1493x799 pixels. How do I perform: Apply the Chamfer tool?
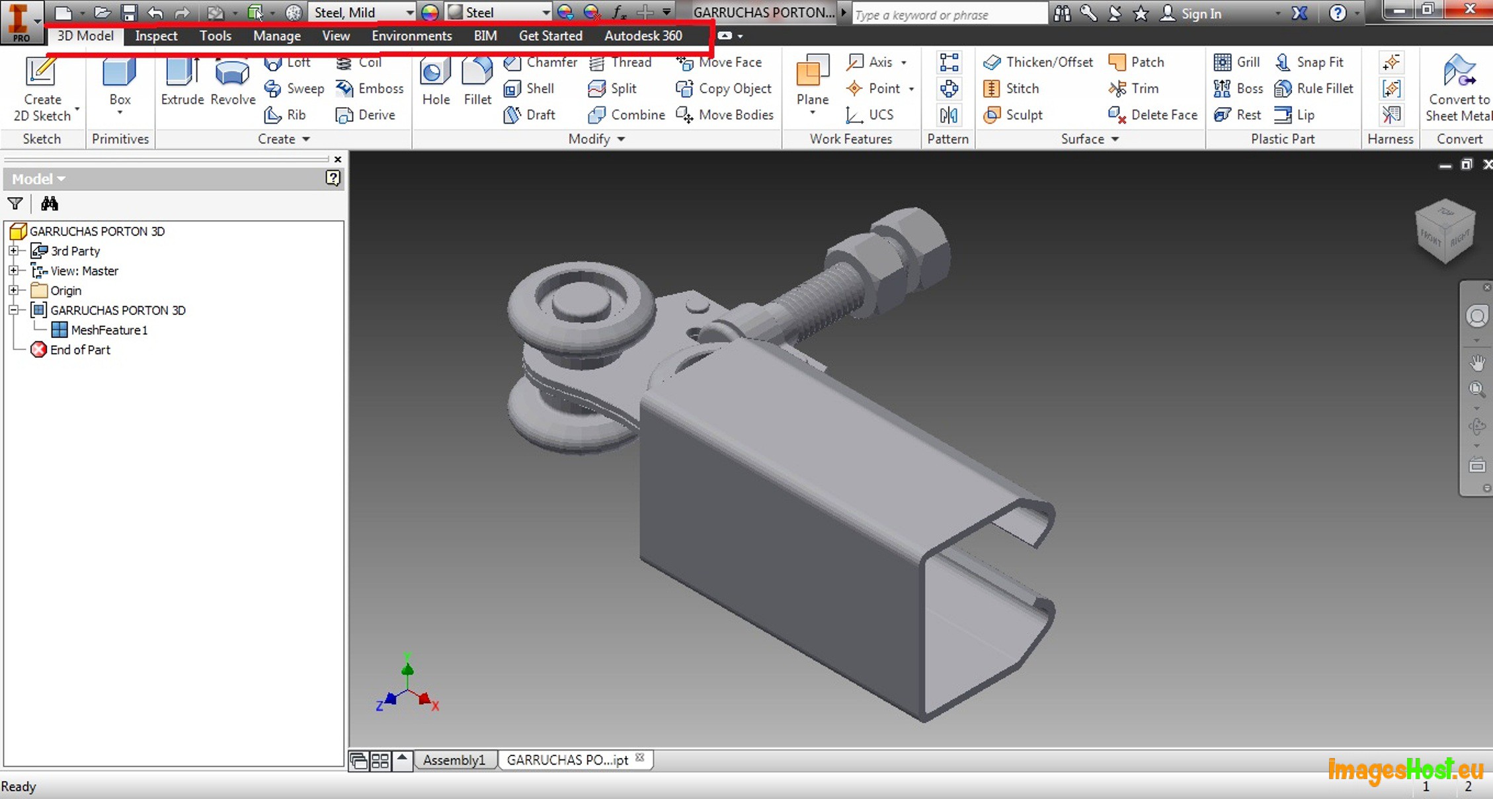pyautogui.click(x=540, y=62)
